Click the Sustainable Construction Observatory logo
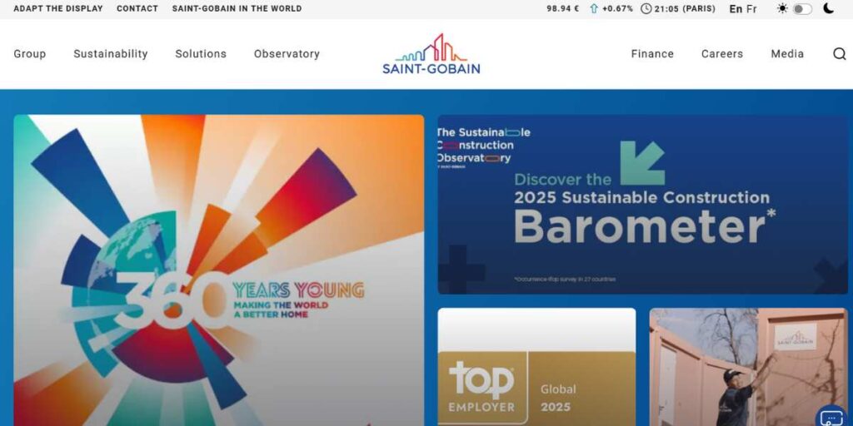 483,146
